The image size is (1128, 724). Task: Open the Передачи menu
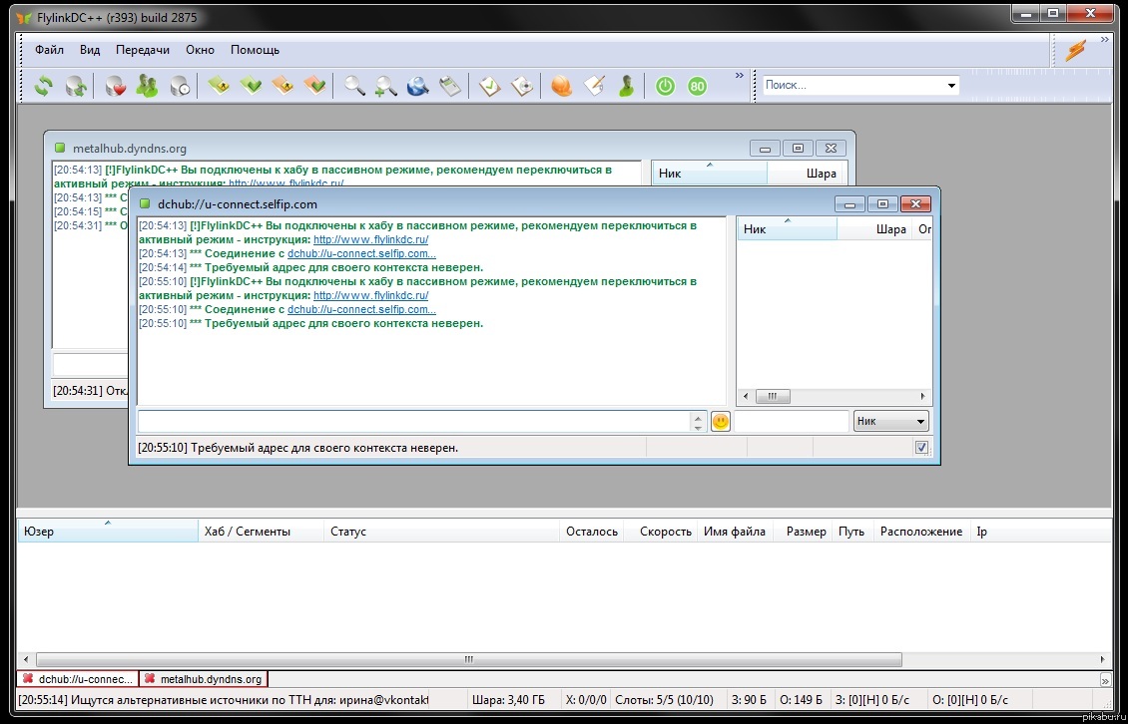143,50
